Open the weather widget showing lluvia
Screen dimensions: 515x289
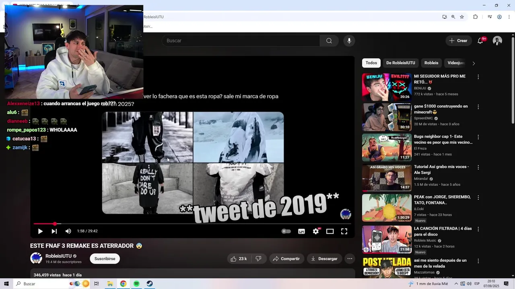(x=428, y=284)
